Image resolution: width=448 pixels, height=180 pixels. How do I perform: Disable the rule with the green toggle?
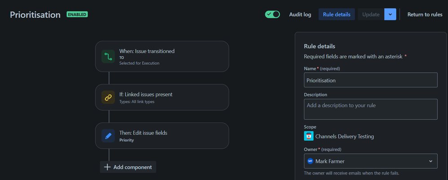(x=272, y=14)
